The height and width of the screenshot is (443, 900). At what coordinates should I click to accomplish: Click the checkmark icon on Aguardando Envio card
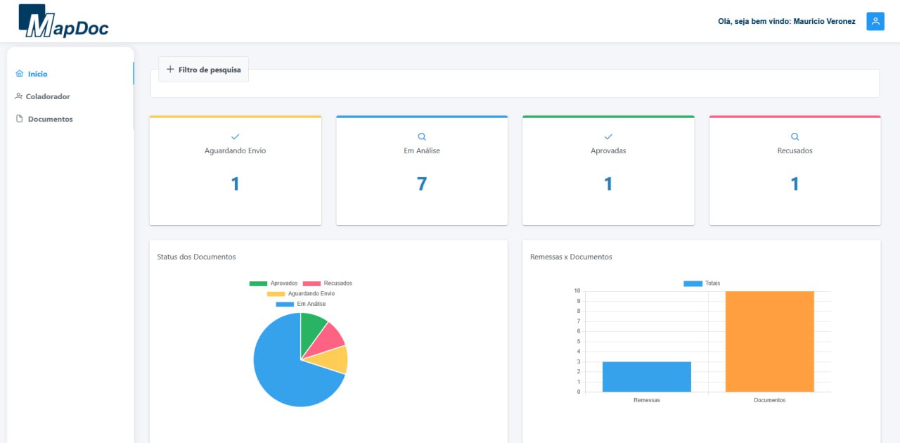pyautogui.click(x=236, y=136)
